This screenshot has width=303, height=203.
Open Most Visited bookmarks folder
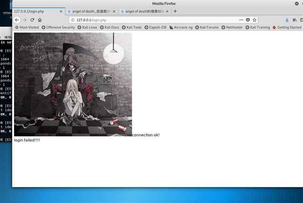coord(27,27)
